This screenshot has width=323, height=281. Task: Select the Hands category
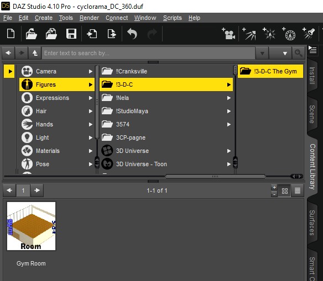[57, 124]
